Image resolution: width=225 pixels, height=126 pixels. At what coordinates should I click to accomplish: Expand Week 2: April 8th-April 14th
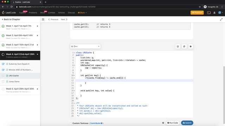(20, 36)
